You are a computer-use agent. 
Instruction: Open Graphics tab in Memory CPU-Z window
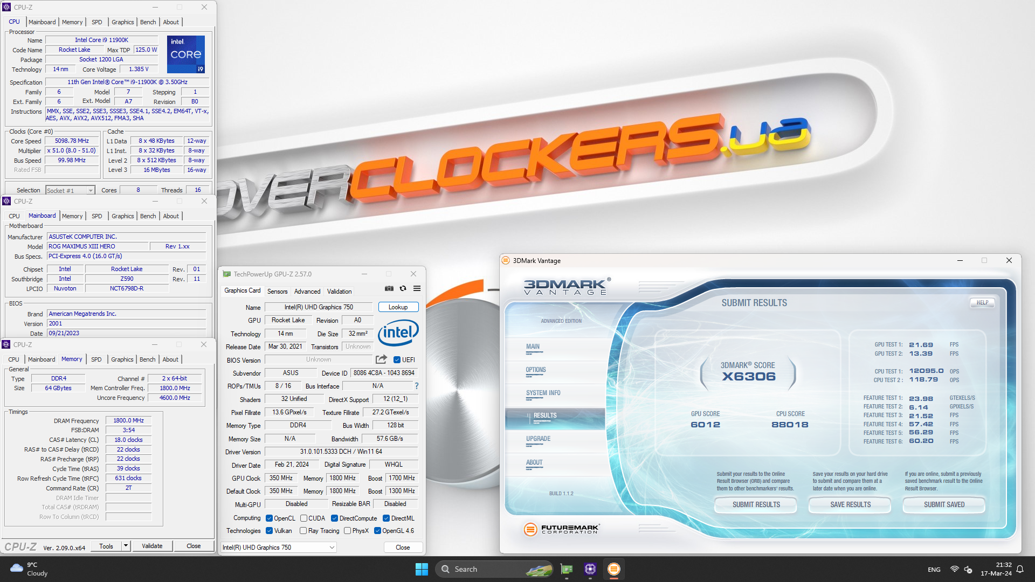122,359
